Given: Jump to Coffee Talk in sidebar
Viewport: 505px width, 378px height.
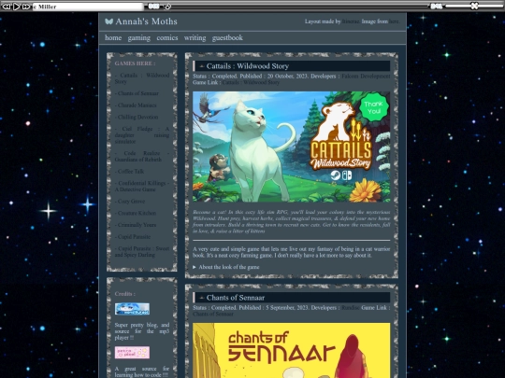Looking at the screenshot, I should click(129, 172).
